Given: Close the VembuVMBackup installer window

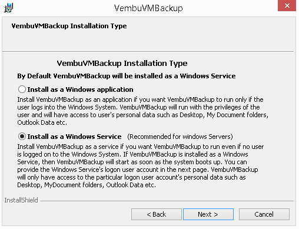Looking at the screenshot, I should click(287, 5).
